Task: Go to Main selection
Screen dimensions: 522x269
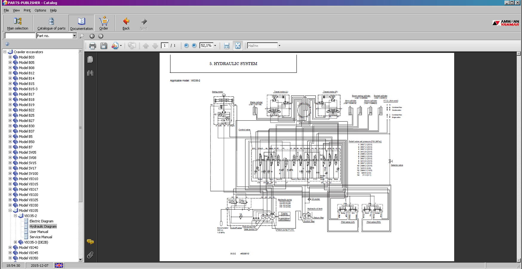Action: (x=18, y=23)
